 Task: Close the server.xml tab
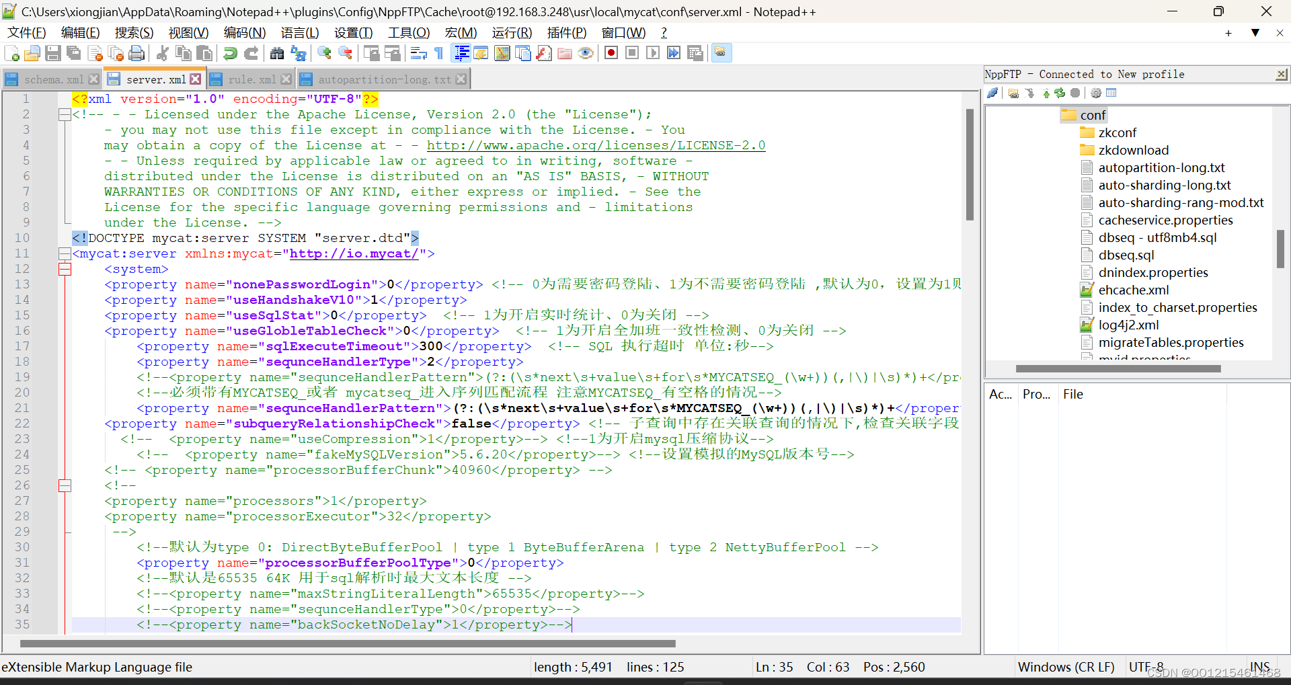196,79
